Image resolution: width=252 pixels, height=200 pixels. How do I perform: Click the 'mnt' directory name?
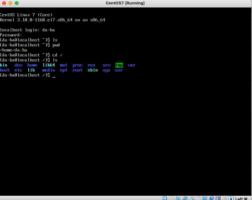pyautogui.click(x=64, y=65)
